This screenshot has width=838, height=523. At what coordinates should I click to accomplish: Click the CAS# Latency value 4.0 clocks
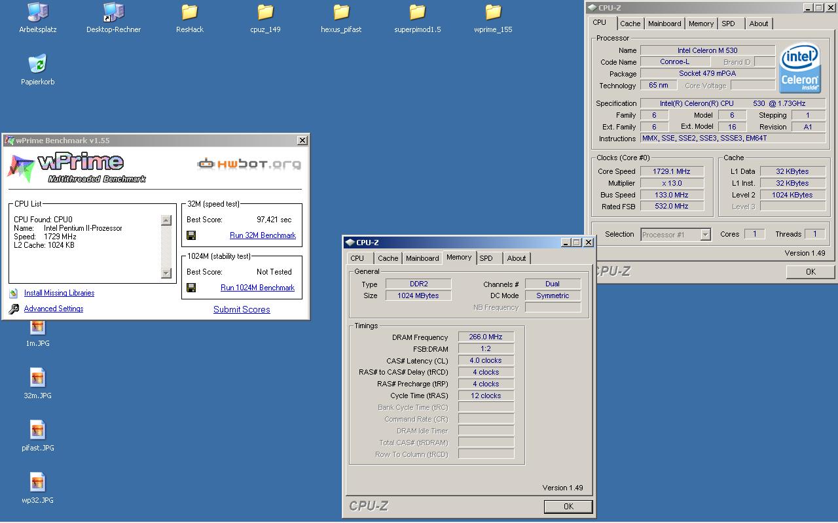tap(486, 361)
